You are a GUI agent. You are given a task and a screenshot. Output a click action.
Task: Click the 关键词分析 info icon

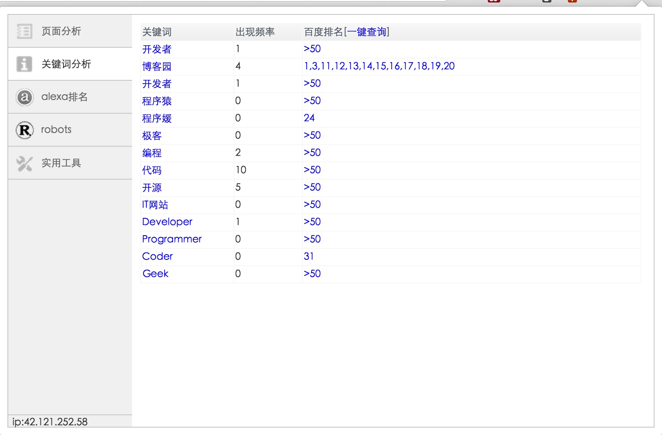click(24, 64)
